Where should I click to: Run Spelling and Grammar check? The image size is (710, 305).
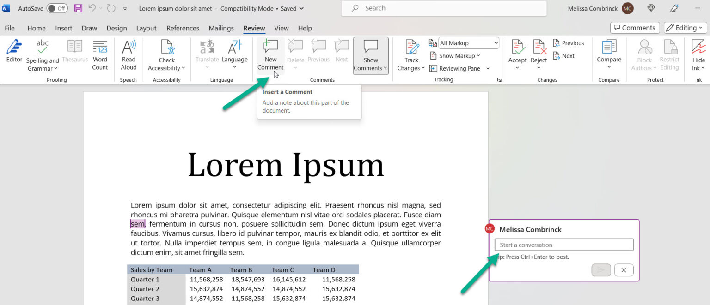[x=43, y=55]
